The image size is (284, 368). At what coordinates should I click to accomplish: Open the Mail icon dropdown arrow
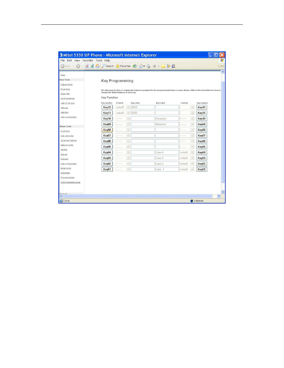pos(144,66)
